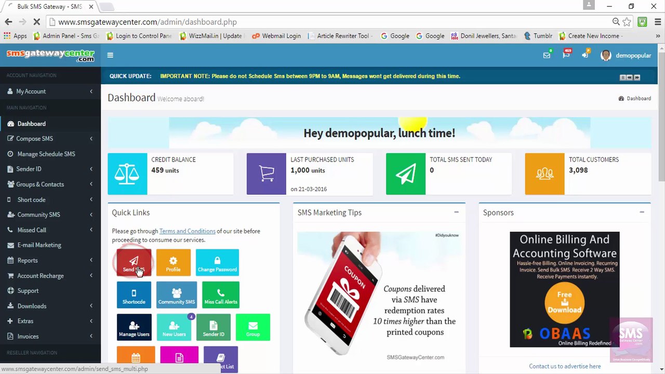The height and width of the screenshot is (374, 665).
Task: Expand the Extras sidebar menu
Action: click(50, 321)
